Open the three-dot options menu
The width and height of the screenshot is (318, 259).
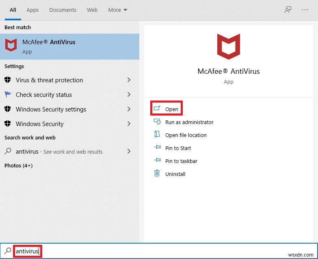(x=305, y=10)
